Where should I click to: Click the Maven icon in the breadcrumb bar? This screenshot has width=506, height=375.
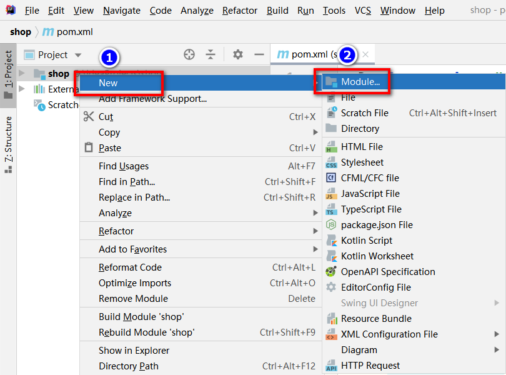(48, 32)
